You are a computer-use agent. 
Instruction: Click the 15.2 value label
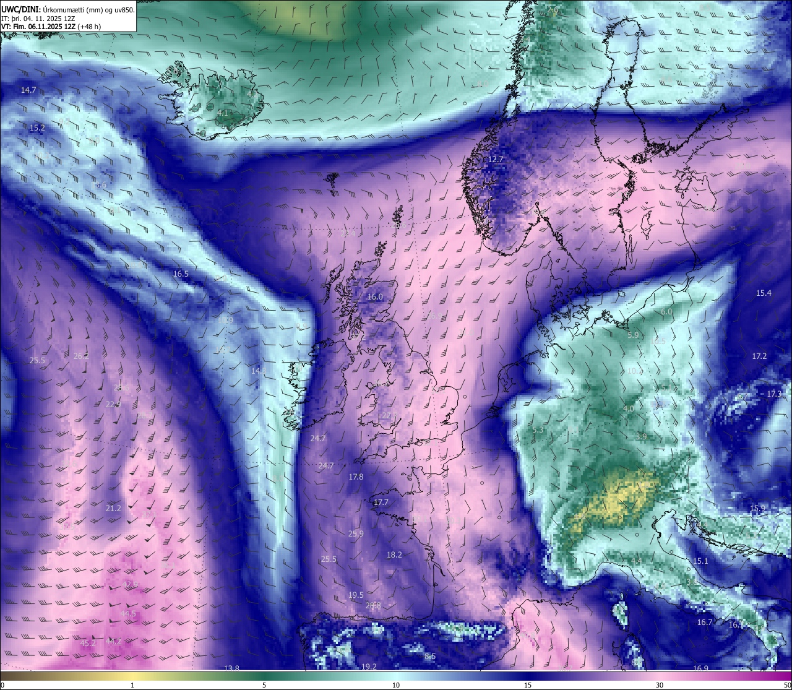click(x=37, y=128)
